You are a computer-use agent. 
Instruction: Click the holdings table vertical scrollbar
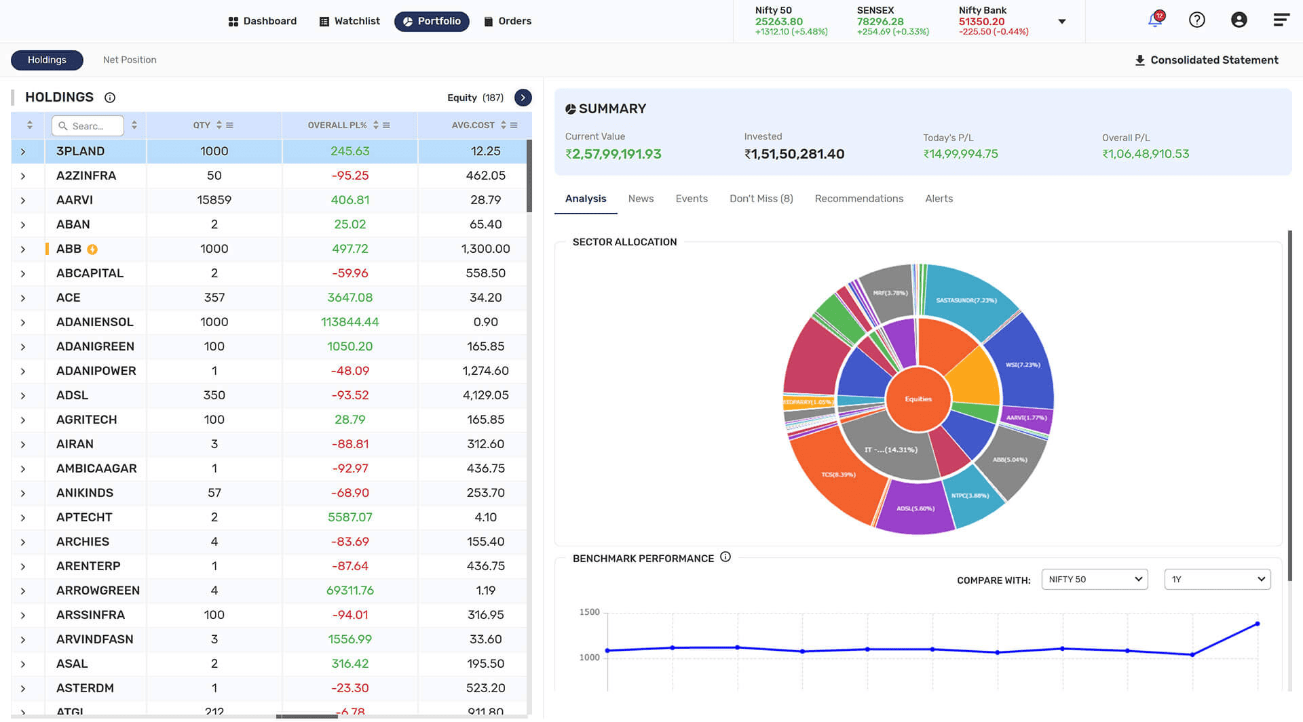click(x=529, y=176)
